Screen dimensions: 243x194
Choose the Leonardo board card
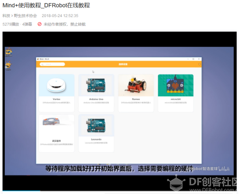coord(96,133)
